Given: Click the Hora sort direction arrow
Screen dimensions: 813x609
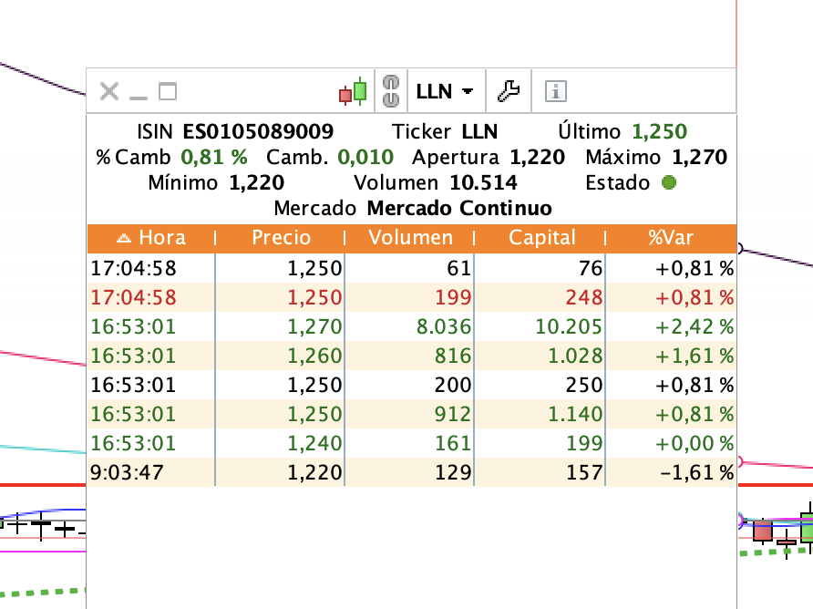Looking at the screenshot, I should [x=124, y=238].
